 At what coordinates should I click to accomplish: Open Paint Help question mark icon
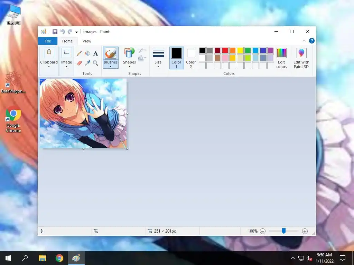312,41
